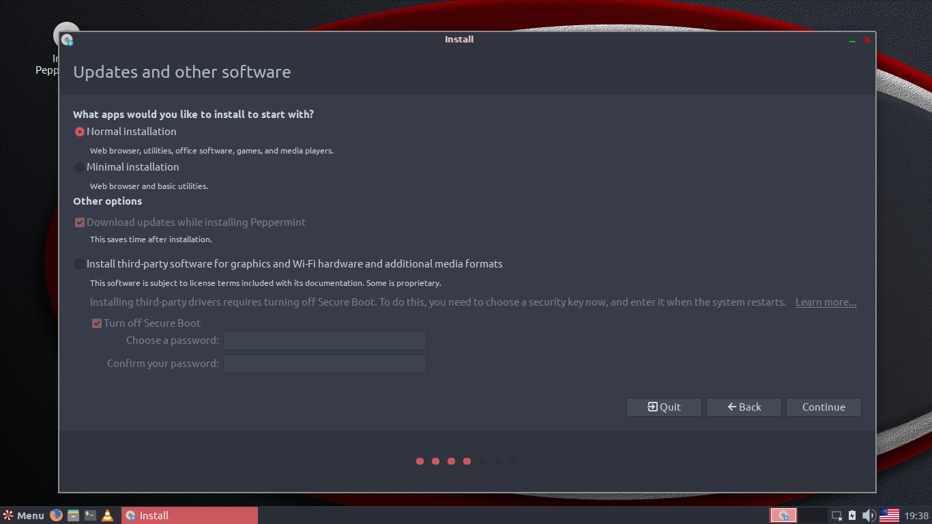Launch Firefox from the panel
932x524 pixels.
coord(56,515)
